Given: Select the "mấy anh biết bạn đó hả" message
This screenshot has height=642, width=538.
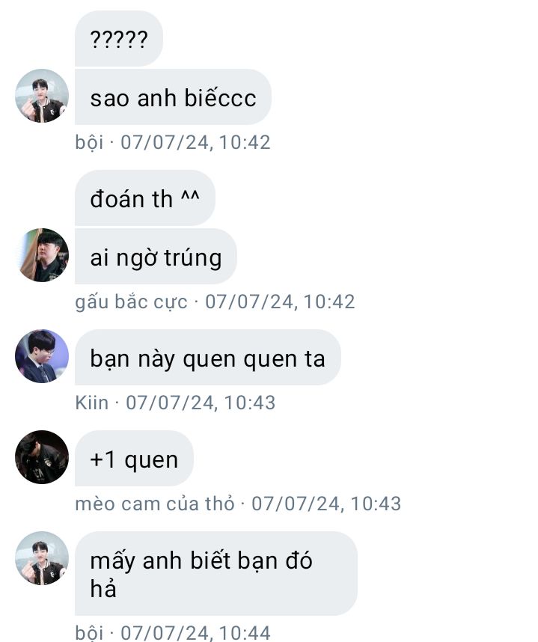Looking at the screenshot, I should pyautogui.click(x=215, y=574).
